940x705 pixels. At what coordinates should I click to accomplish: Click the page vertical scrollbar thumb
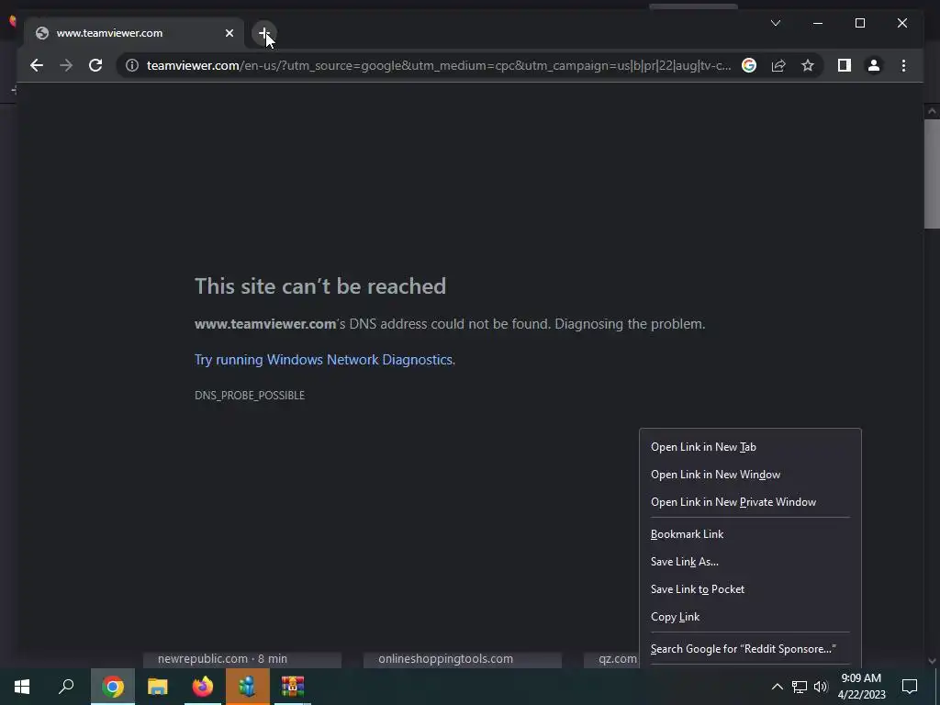click(932, 173)
